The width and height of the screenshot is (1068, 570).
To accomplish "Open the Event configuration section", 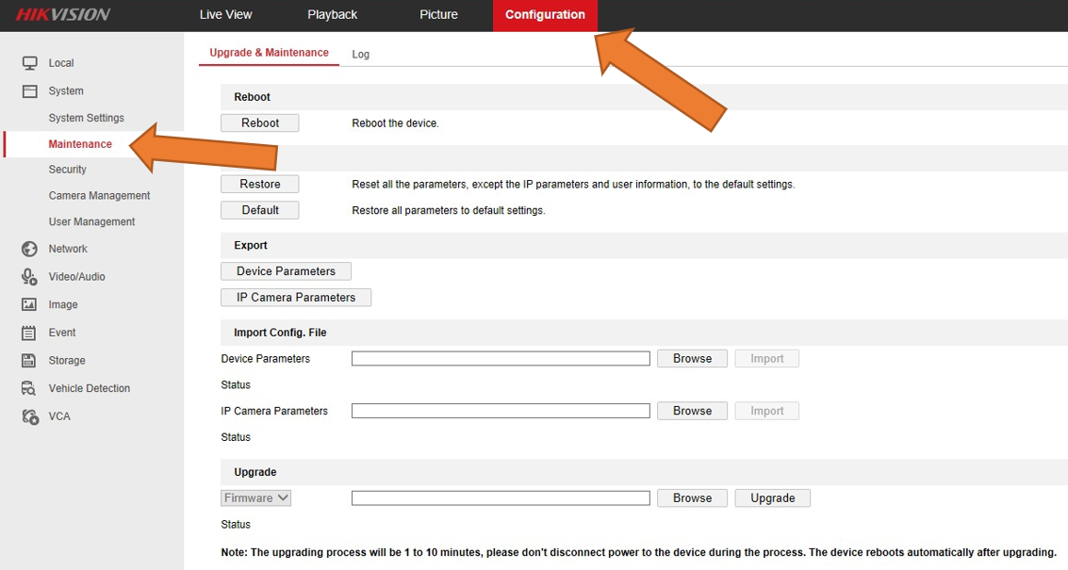I will (x=61, y=332).
